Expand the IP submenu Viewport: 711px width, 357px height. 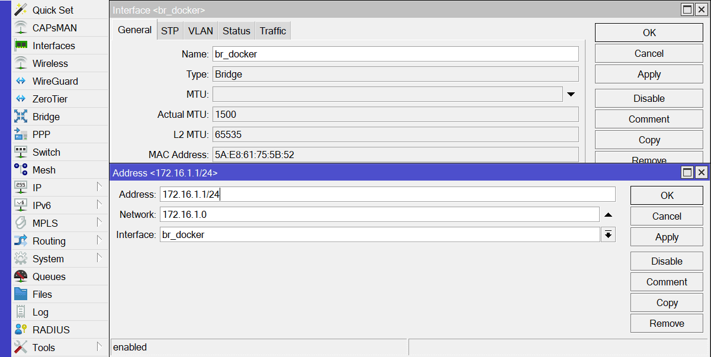pyautogui.click(x=99, y=188)
